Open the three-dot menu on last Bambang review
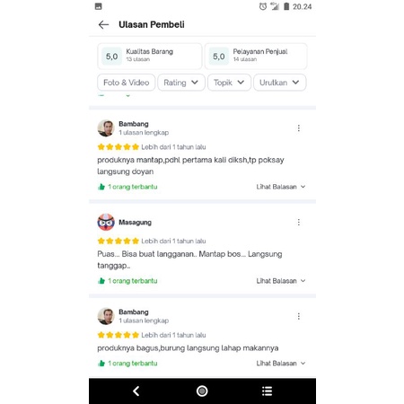 (298, 316)
